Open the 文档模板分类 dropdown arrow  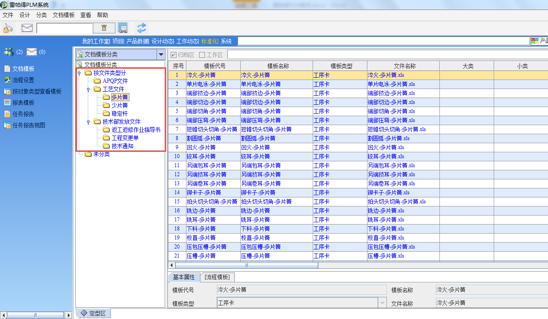click(x=161, y=55)
